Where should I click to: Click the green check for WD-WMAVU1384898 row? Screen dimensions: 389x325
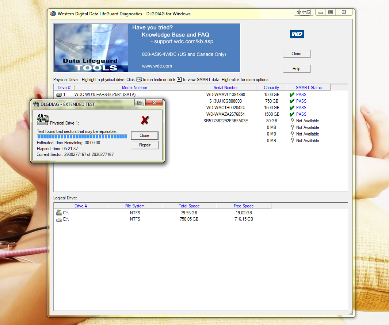292,95
